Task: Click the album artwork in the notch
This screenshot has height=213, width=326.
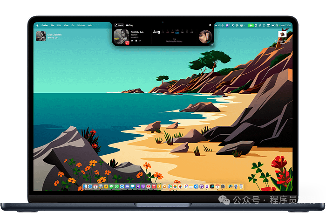Action: point(121,37)
